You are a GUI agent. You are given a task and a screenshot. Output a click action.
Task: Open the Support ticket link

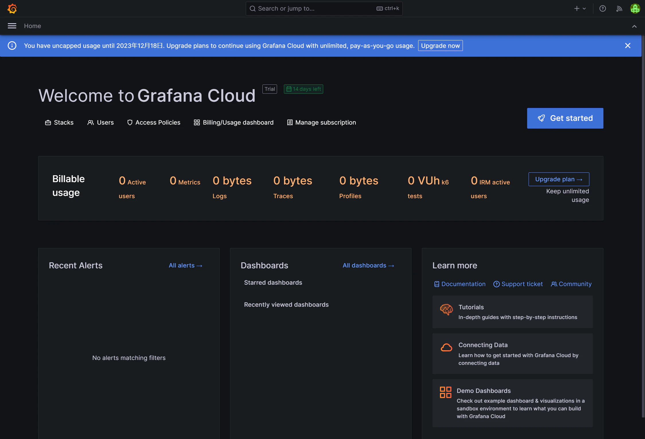tap(518, 284)
